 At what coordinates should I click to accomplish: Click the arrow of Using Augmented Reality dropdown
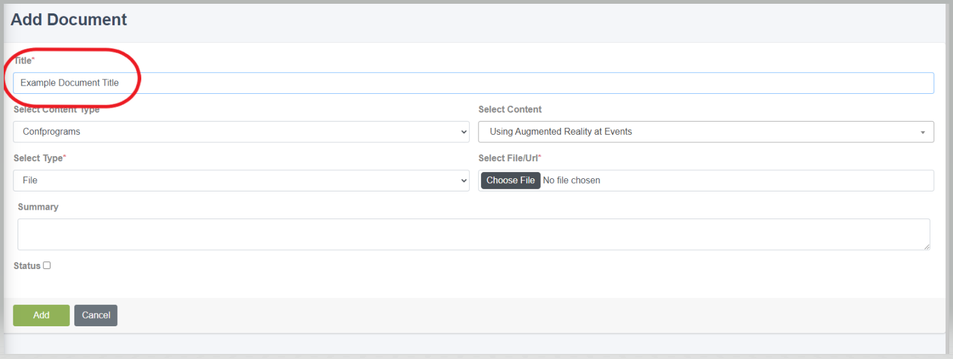pos(923,133)
